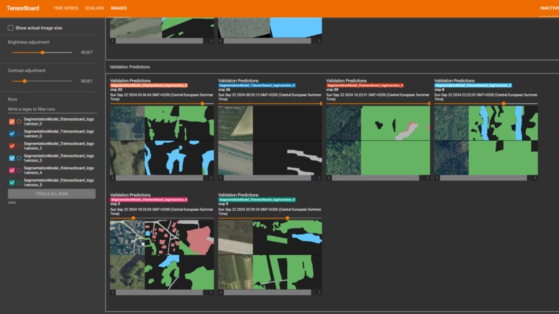Viewport: 559px width, 314px height.
Task: Move step slider of SegmentationModel_2 image card
Action: [x=429, y=103]
